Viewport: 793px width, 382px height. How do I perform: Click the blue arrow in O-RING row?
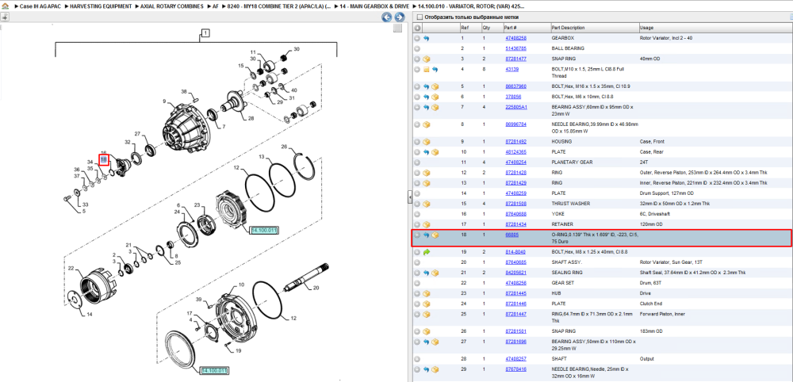pos(427,235)
